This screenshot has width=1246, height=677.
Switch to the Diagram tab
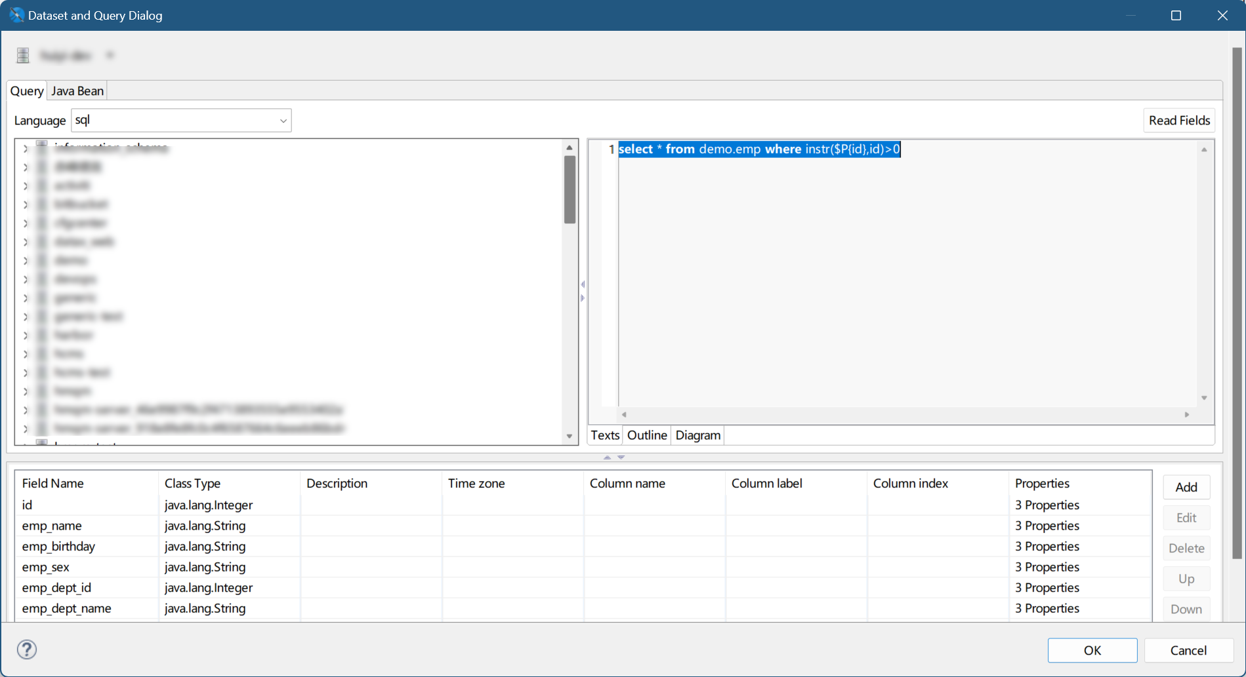(x=697, y=435)
